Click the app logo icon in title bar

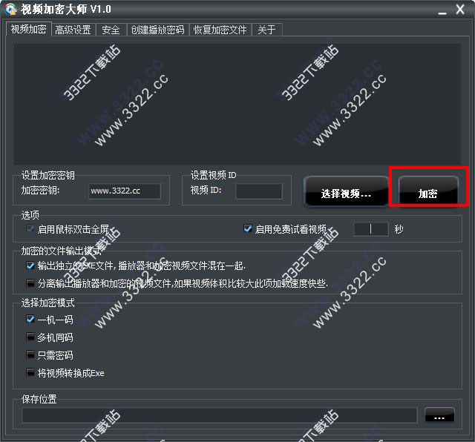coord(11,9)
